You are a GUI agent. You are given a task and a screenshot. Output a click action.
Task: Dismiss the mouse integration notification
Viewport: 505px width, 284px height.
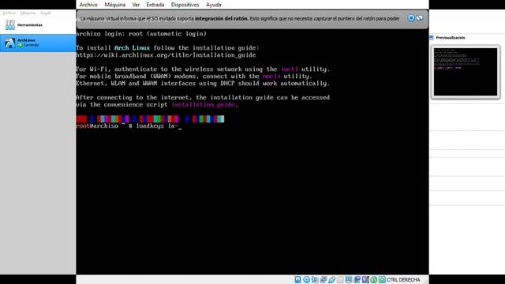411,18
